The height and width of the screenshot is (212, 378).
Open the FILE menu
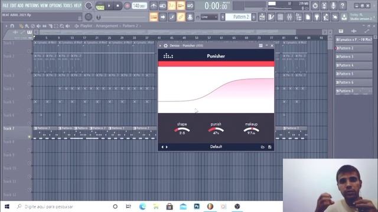[5, 5]
